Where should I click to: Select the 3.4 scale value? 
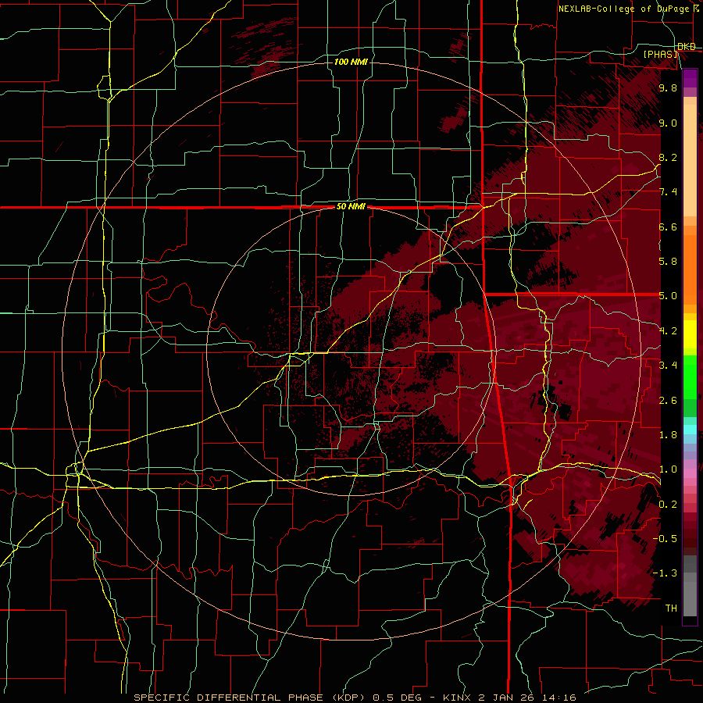click(668, 366)
